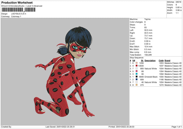The height and width of the screenshot is (129, 183).
Task: Click the Created By label
Action: (x=6, y=127)
